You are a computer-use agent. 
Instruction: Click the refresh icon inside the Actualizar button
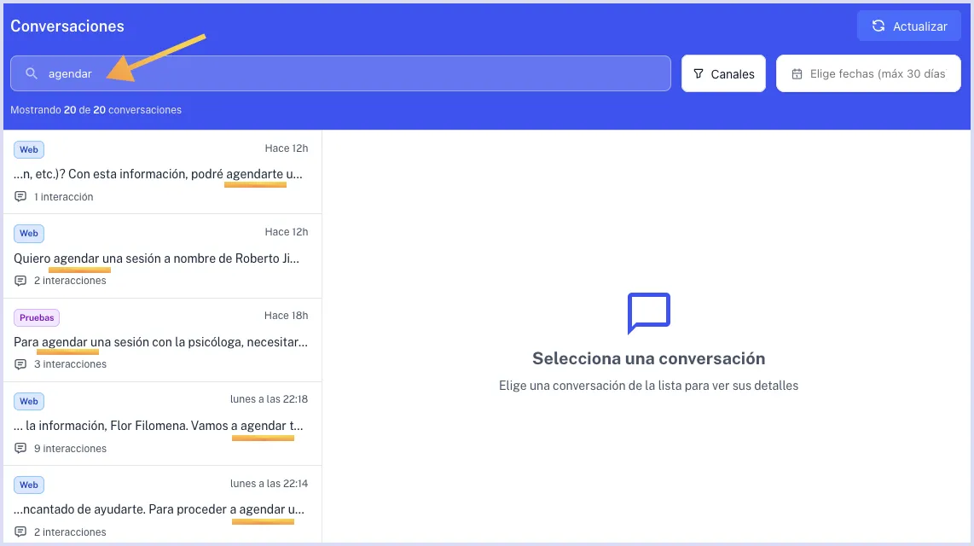coord(878,26)
